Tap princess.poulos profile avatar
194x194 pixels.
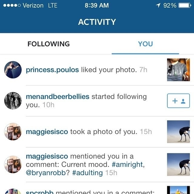pos(13,70)
